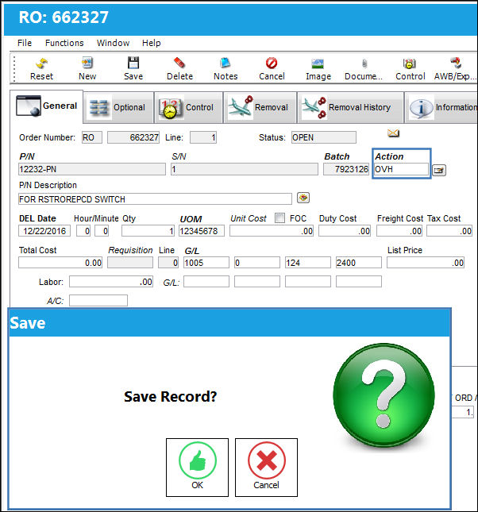Click the Unit Cost field
This screenshot has height=512, width=478.
[272, 231]
